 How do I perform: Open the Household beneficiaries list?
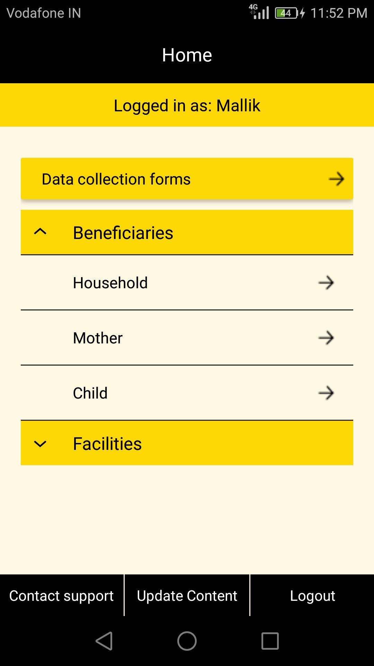click(x=110, y=283)
